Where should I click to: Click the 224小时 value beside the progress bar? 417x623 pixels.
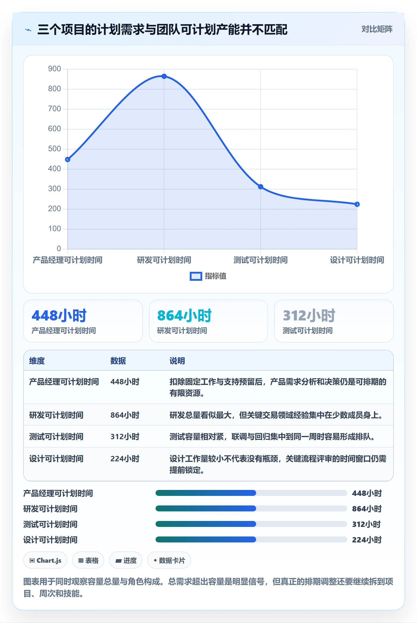pos(367,540)
